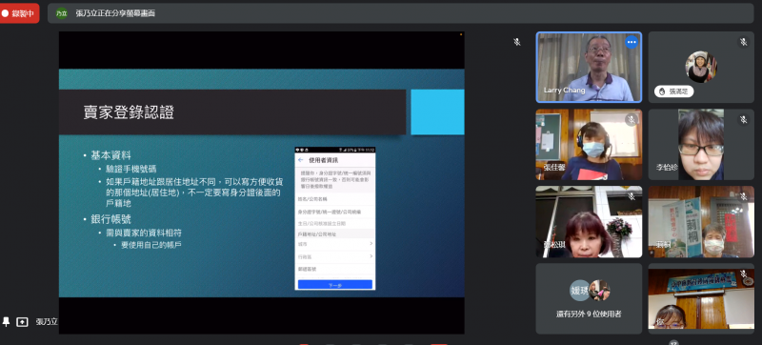Image resolution: width=762 pixels, height=345 pixels.
Task: Click the 身分證字號/統一證號 field in phone mockup
Action: 335,212
